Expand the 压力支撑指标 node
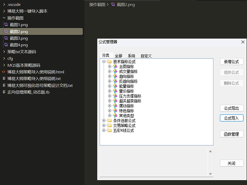The height and width of the screenshot is (185, 247). [x=110, y=96]
